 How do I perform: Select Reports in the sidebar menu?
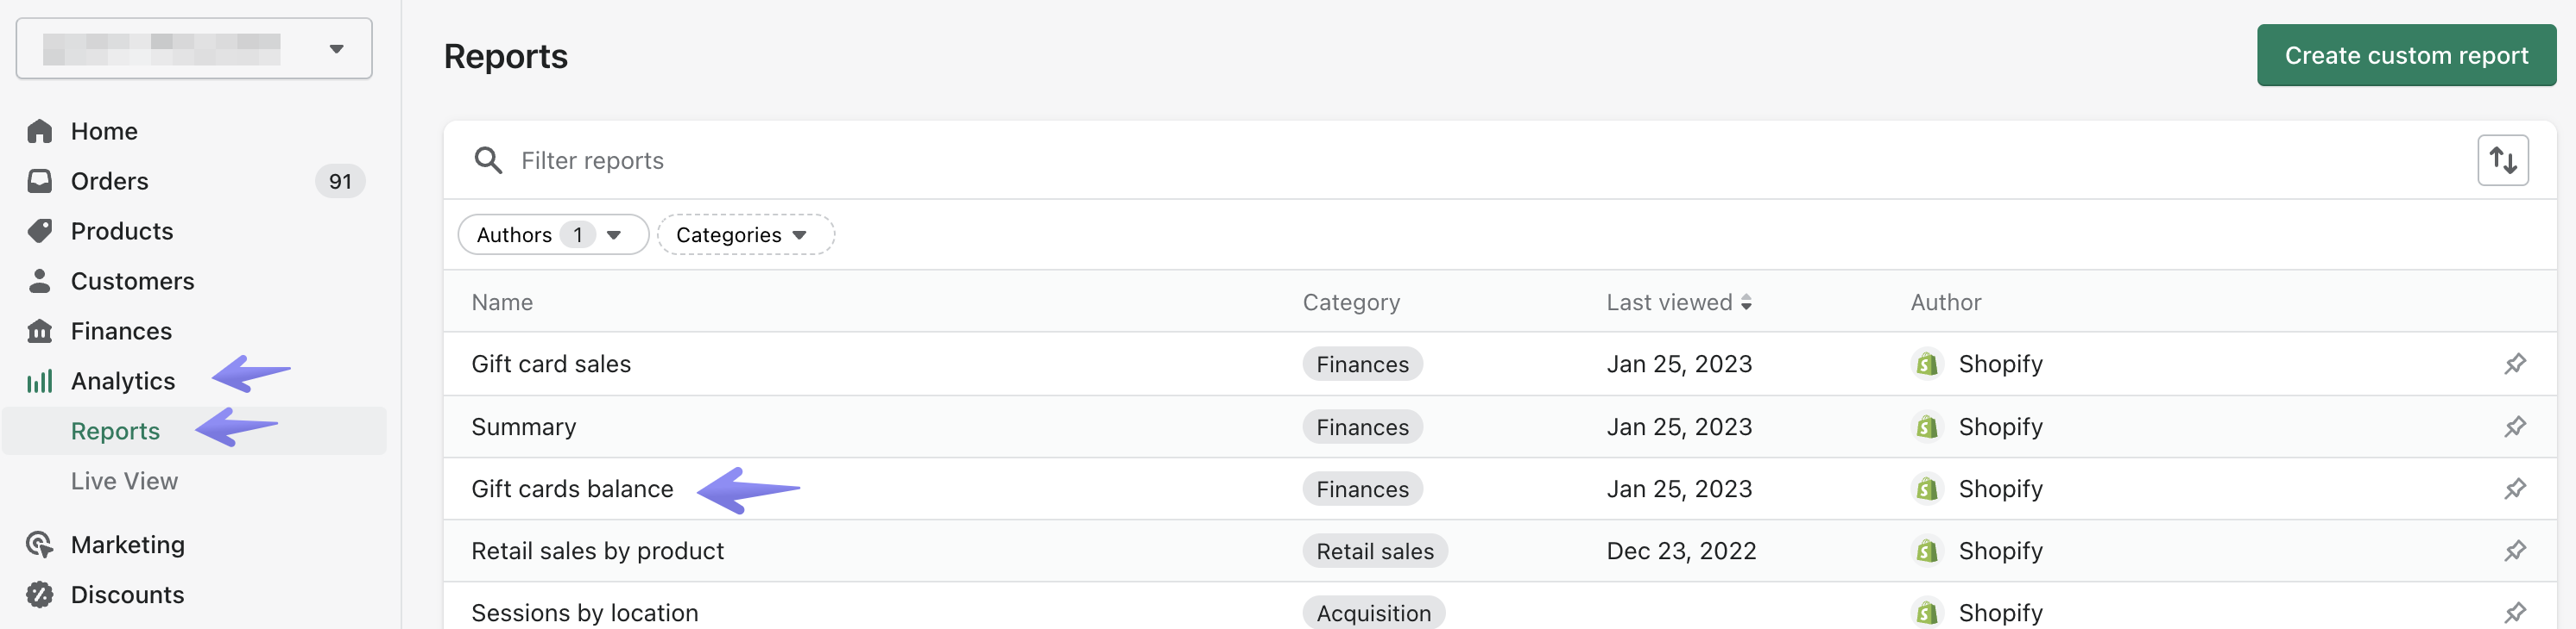coord(115,430)
